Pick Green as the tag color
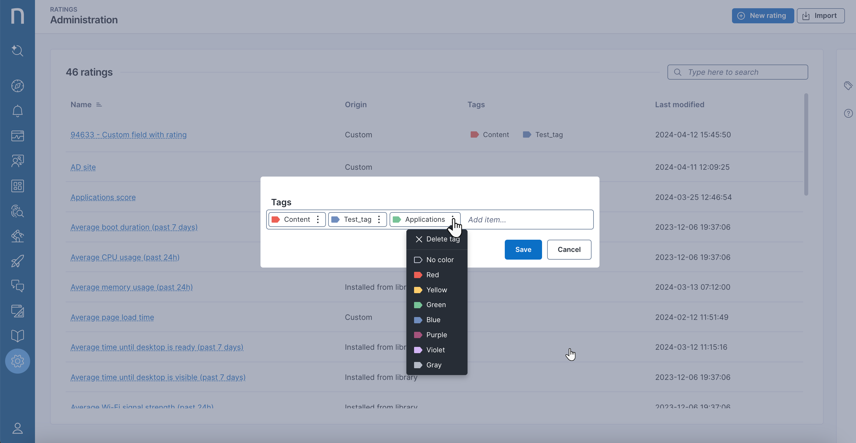Viewport: 856px width, 443px height. point(437,305)
